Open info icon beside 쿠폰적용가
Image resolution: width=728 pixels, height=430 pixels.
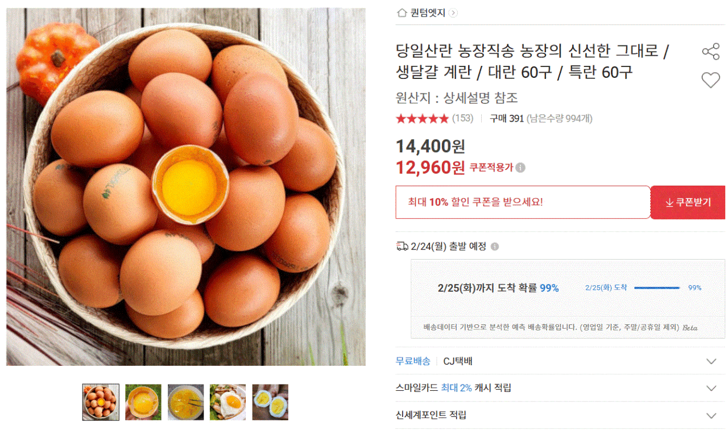point(520,168)
